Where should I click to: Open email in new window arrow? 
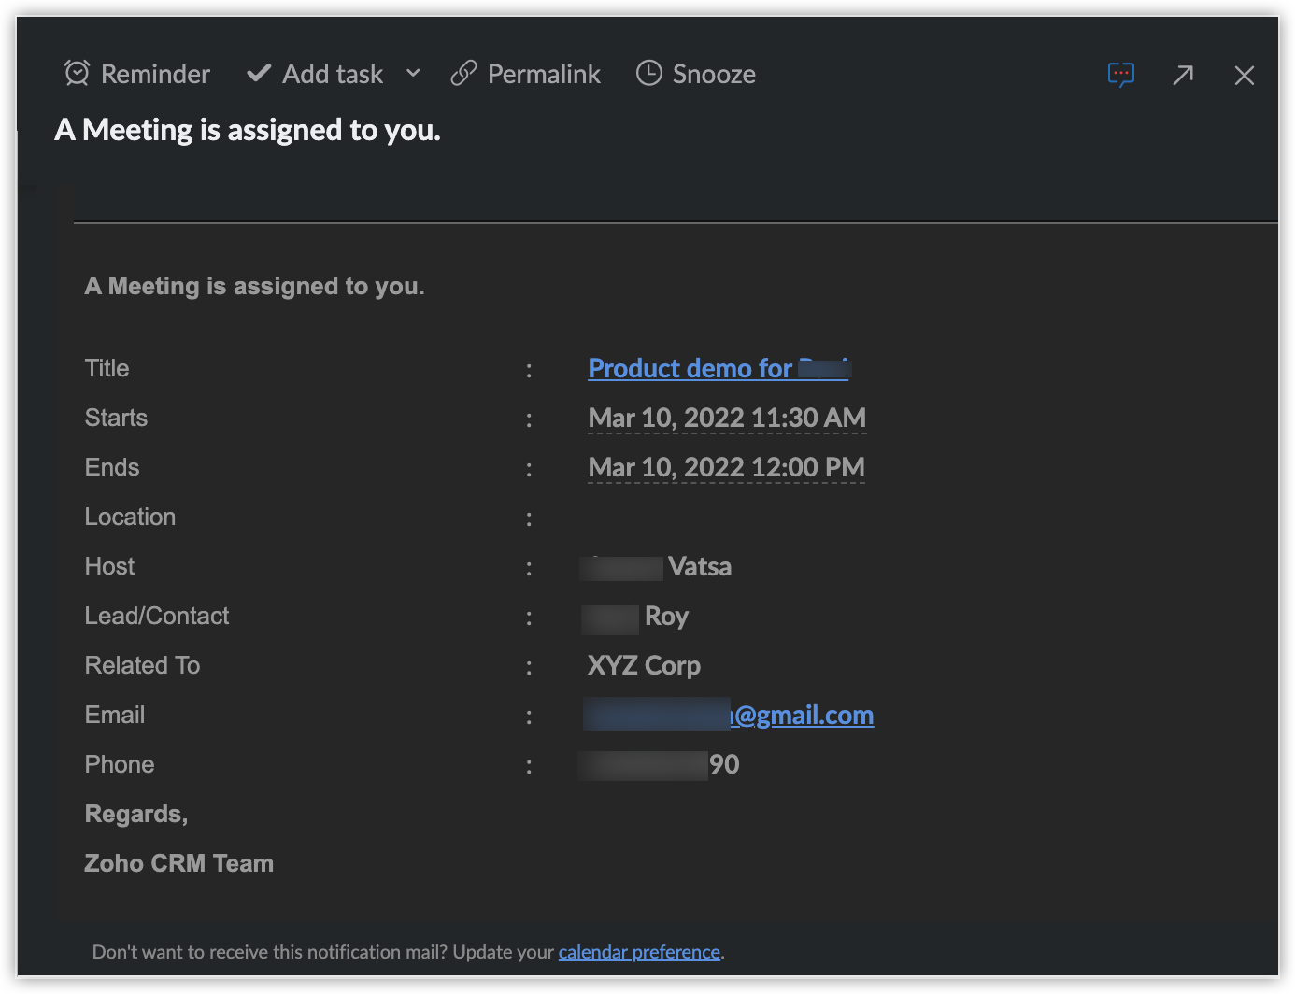[x=1183, y=75]
